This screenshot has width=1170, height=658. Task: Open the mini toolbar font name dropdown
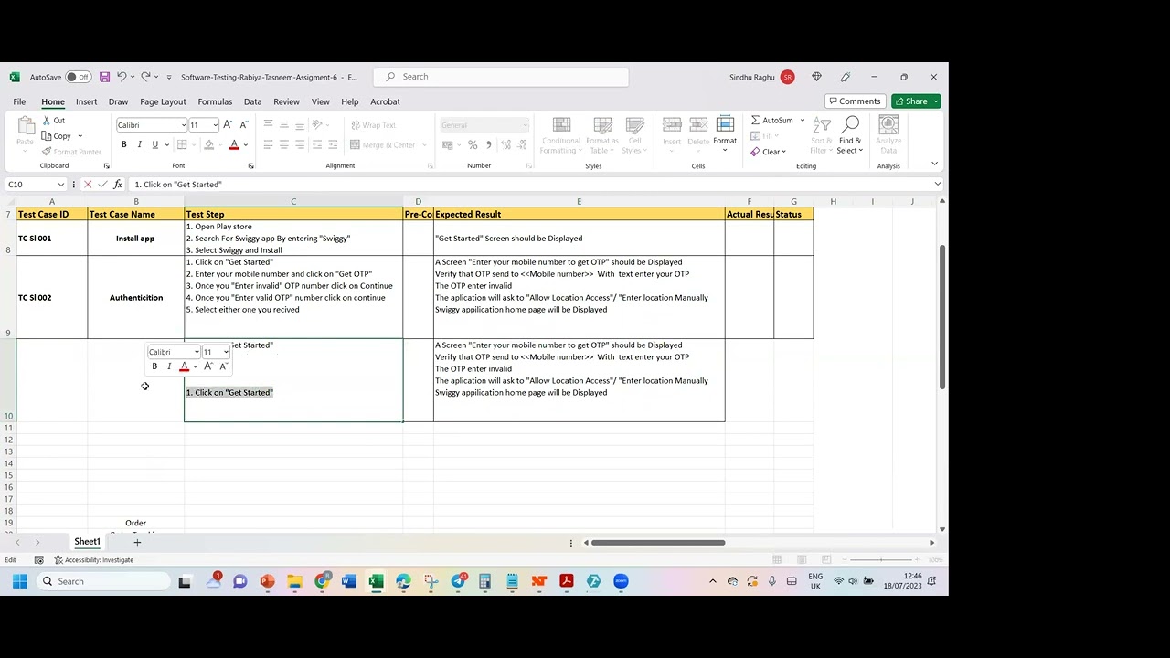point(196,352)
